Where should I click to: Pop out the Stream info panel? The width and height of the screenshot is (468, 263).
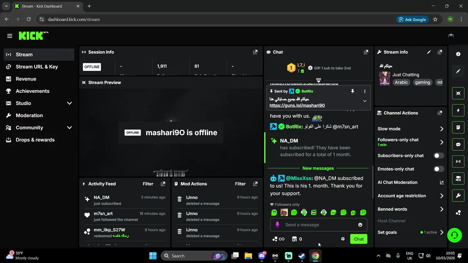click(x=440, y=52)
